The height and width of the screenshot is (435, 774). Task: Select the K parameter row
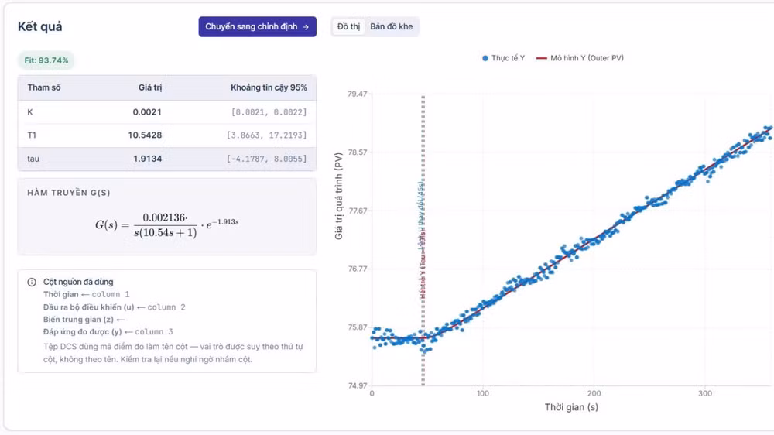tap(167, 112)
